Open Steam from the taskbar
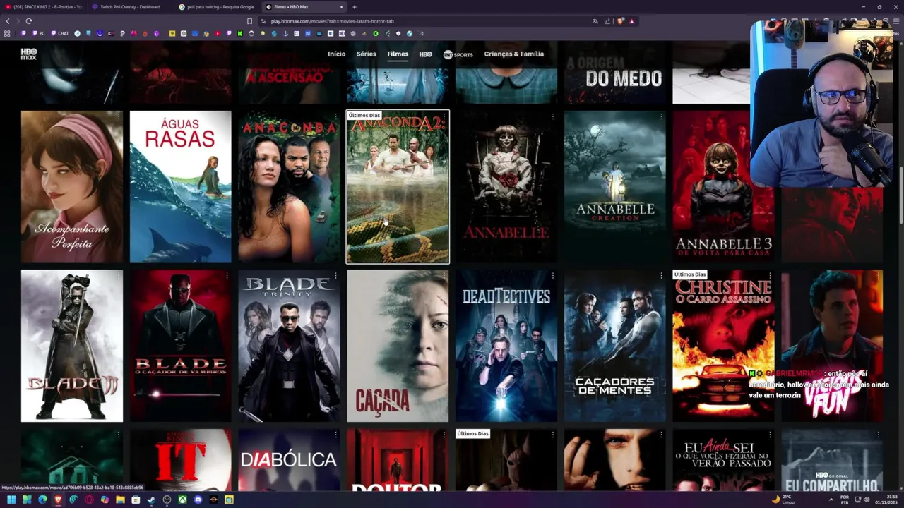The height and width of the screenshot is (508, 904). coord(151,500)
